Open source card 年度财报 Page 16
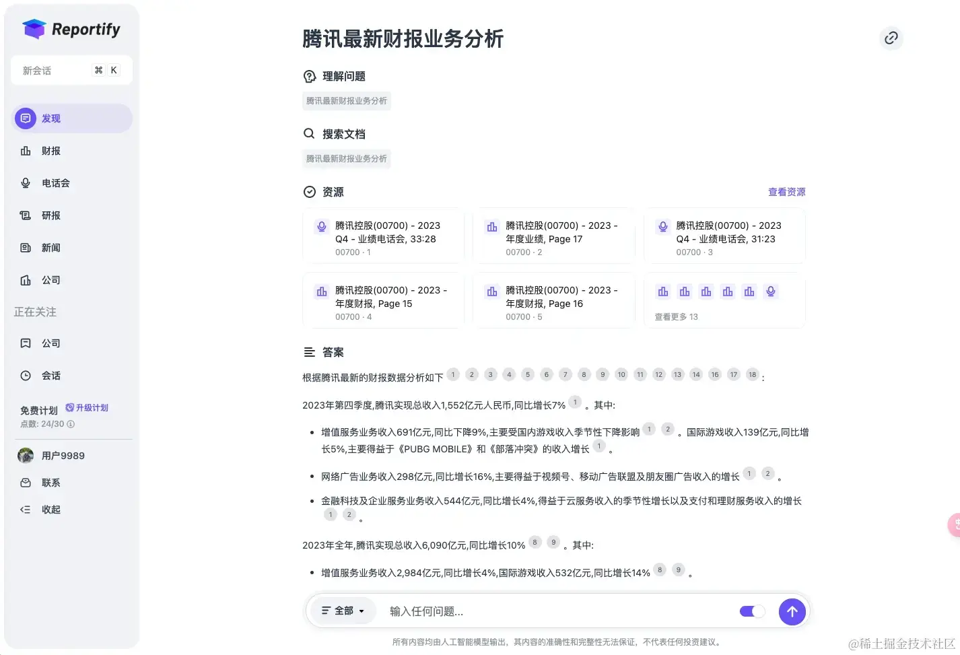Viewport: 960px width, 655px height. [553, 301]
